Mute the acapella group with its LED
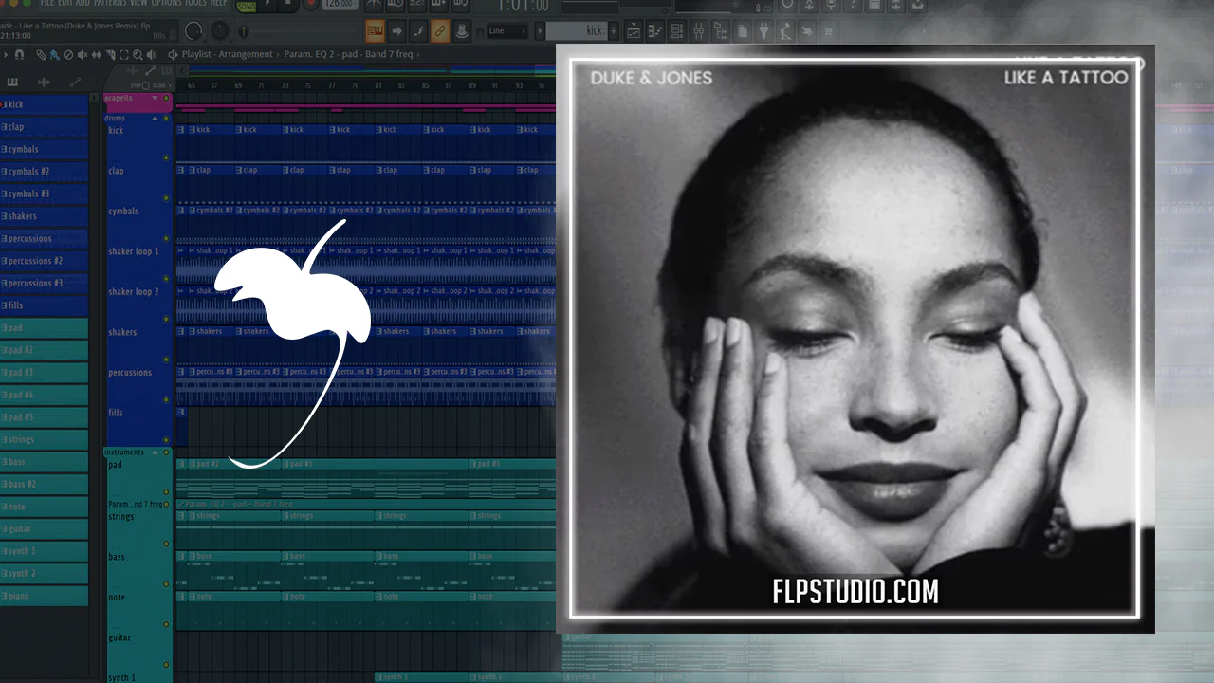1214x683 pixels. pyautogui.click(x=167, y=98)
